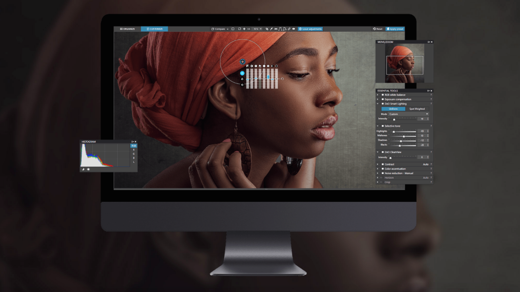Show clipped shadows with moon icon in Histogram

tap(83, 169)
